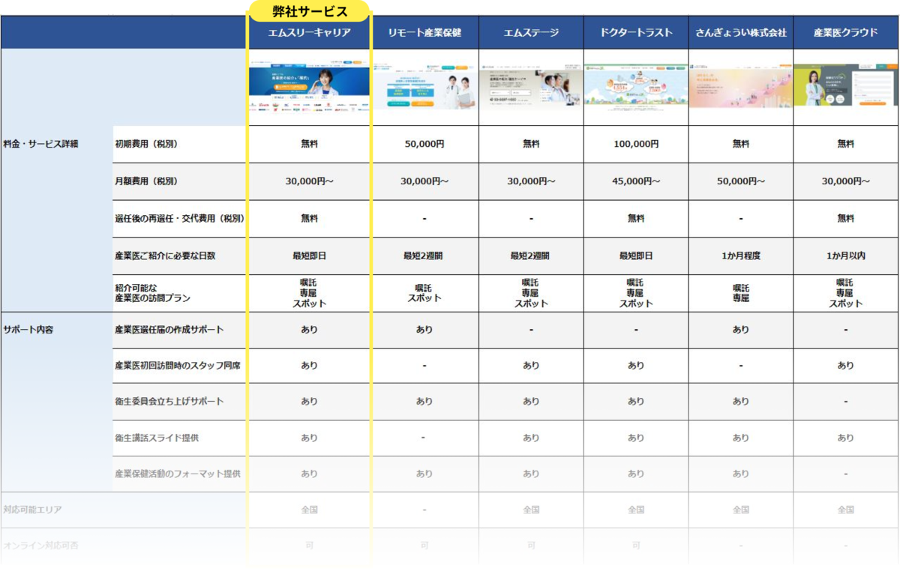Click the リモート産業保健 website thumbnail
The width and height of the screenshot is (900, 574).
[424, 88]
